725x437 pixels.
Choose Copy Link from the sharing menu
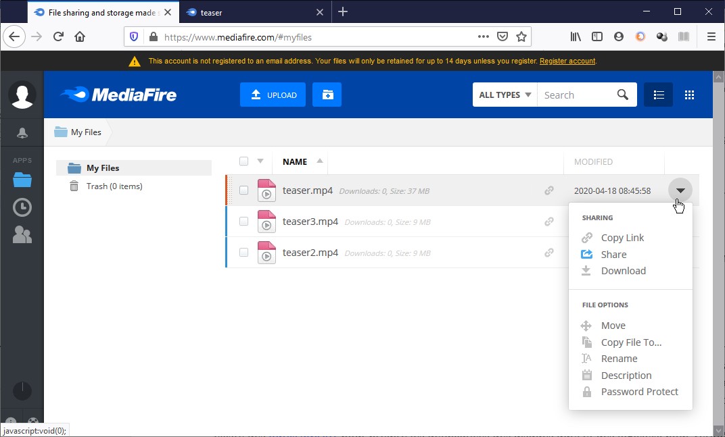click(622, 238)
